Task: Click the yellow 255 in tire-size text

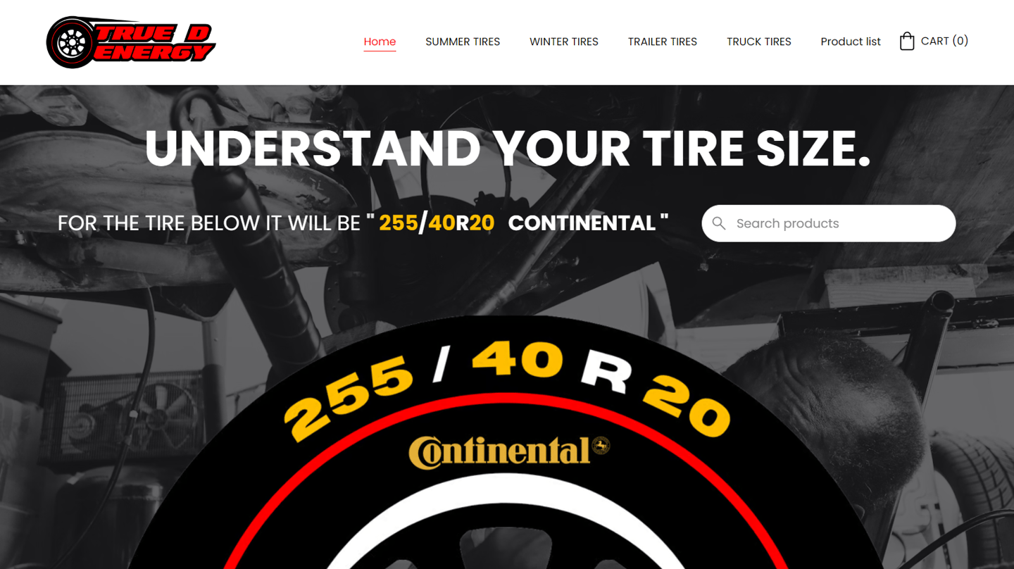Action: tap(399, 223)
